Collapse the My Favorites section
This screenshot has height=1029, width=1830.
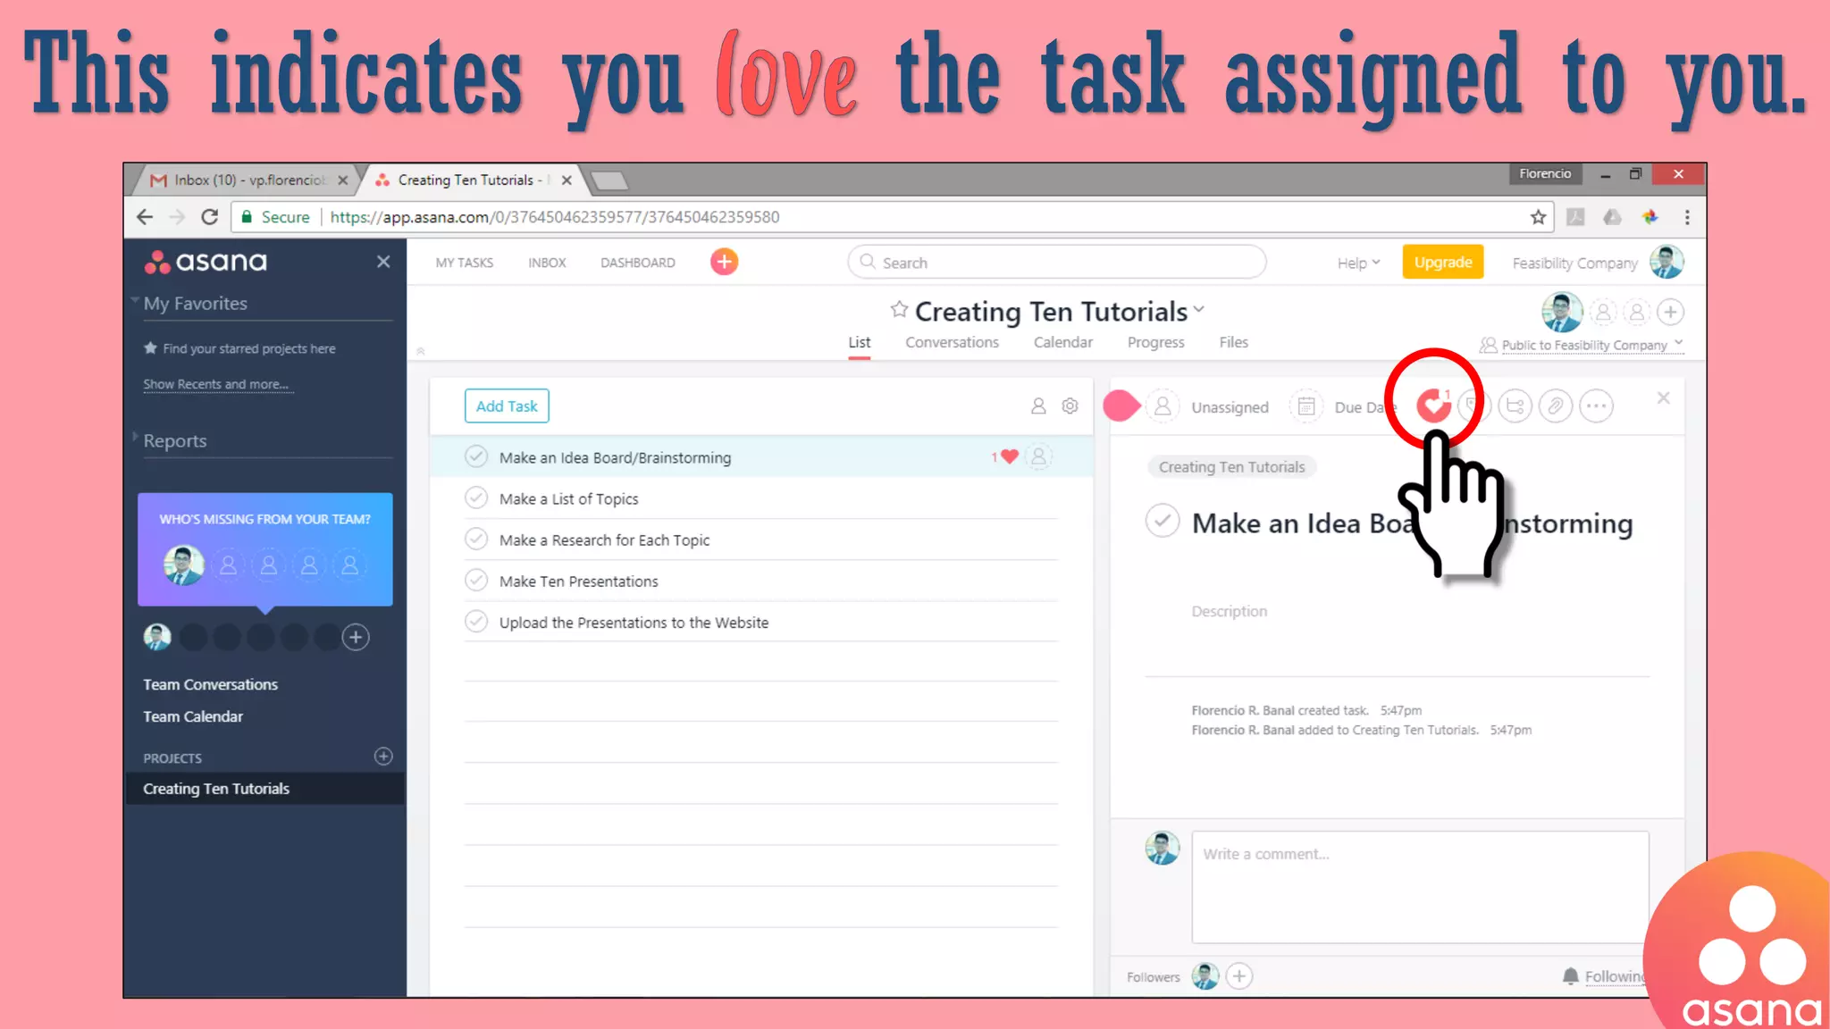point(135,300)
